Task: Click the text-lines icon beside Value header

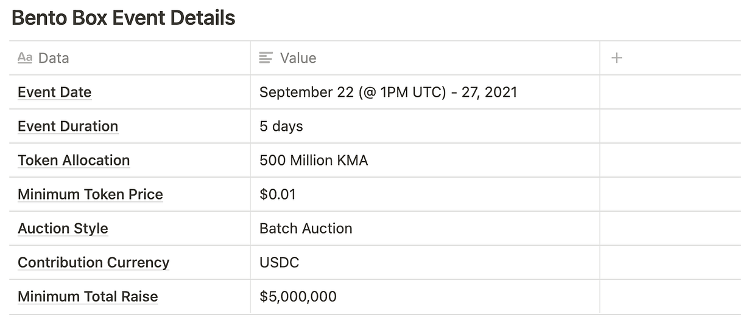Action: tap(266, 58)
